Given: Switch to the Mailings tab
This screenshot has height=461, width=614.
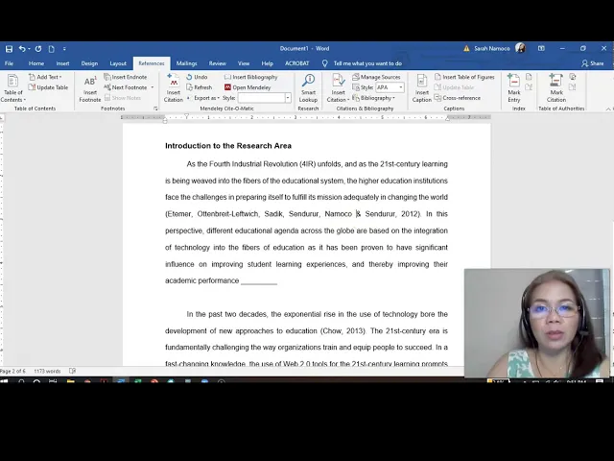Looking at the screenshot, I should point(186,63).
